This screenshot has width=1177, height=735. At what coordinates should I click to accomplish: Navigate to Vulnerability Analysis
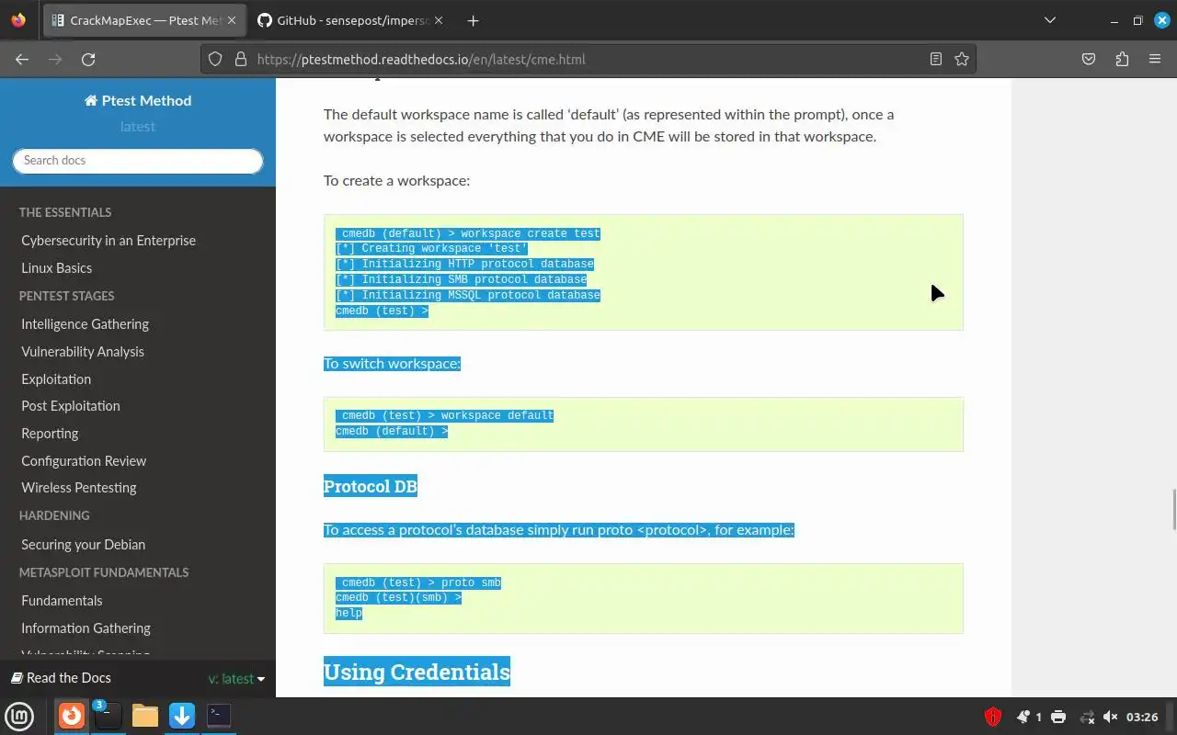(x=83, y=352)
